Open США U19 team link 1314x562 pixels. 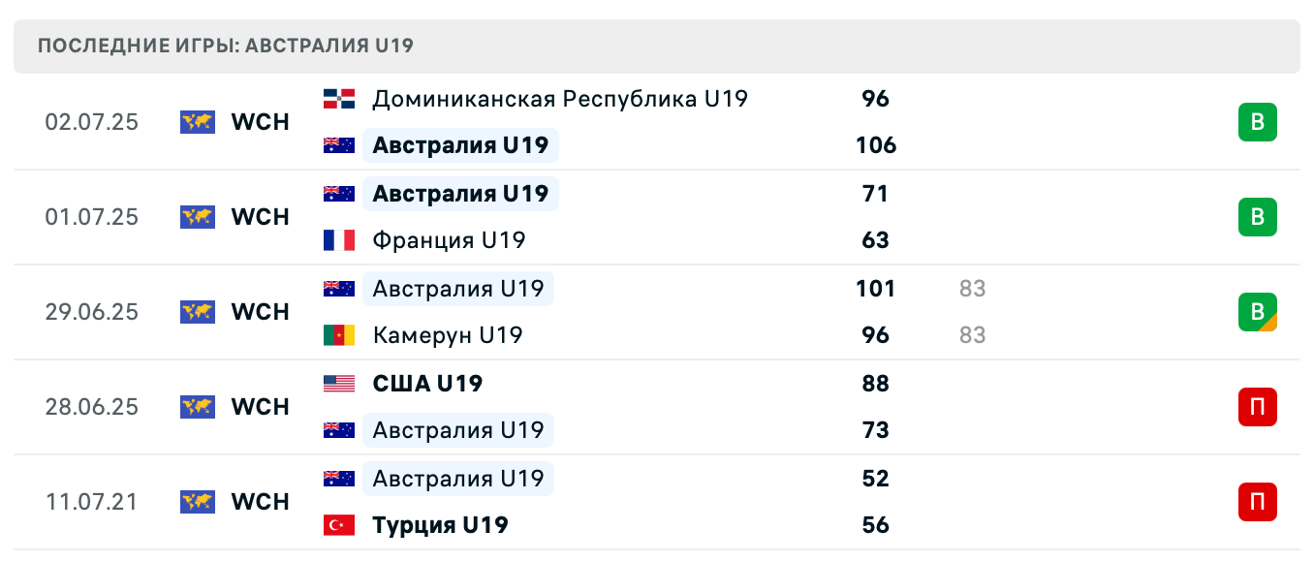click(x=427, y=384)
